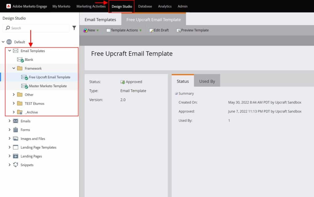
Task: Open the Admin section
Action: pyautogui.click(x=182, y=6)
